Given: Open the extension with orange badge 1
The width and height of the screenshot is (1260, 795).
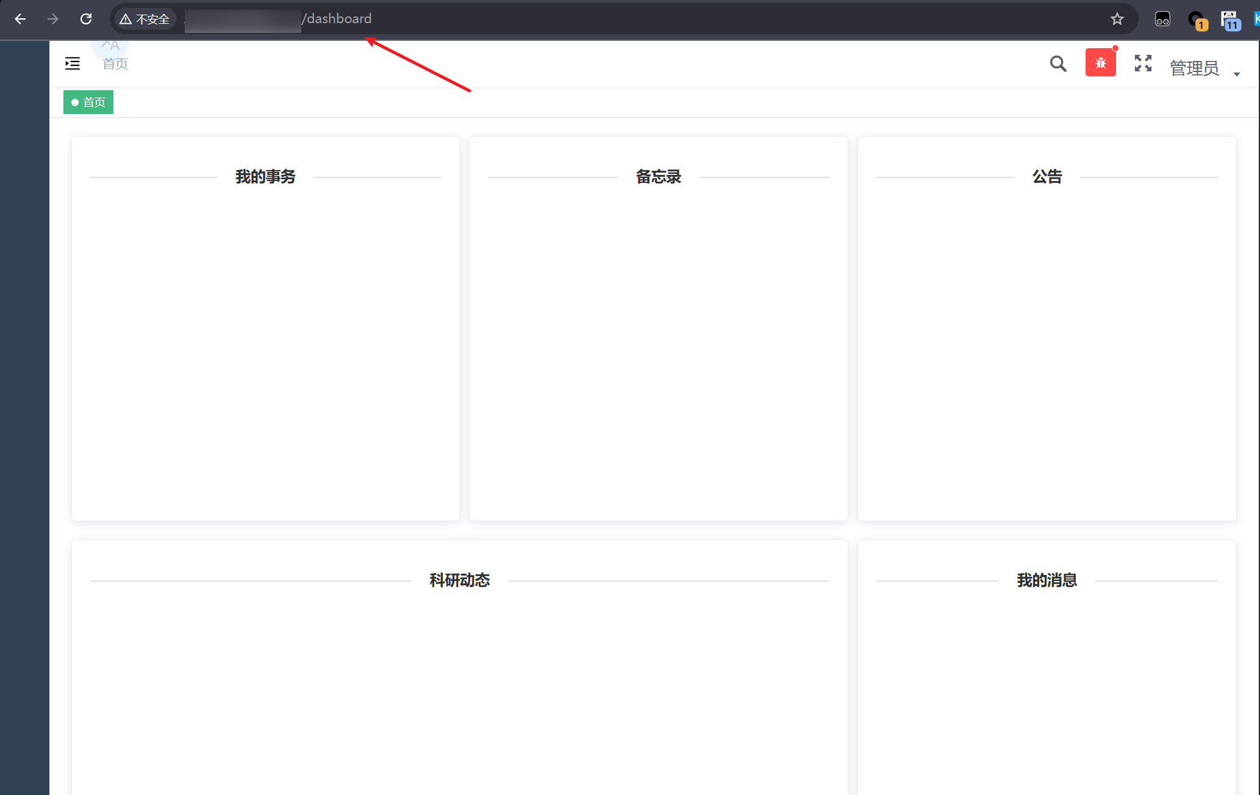Looking at the screenshot, I should coord(1197,20).
